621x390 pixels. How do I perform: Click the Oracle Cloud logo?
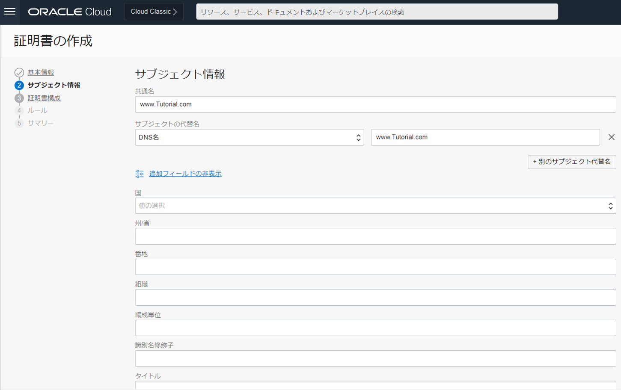(x=70, y=12)
